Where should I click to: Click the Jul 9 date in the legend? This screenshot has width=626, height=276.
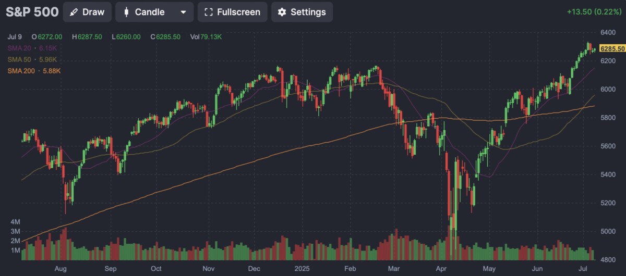pos(15,37)
